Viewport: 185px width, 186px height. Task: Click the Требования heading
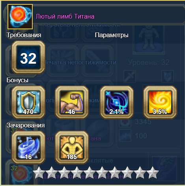[x=24, y=35]
